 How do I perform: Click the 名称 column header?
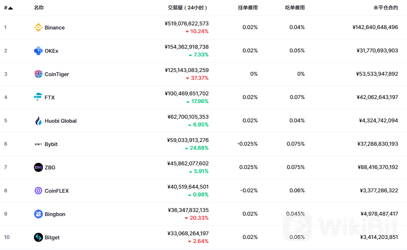click(x=39, y=8)
